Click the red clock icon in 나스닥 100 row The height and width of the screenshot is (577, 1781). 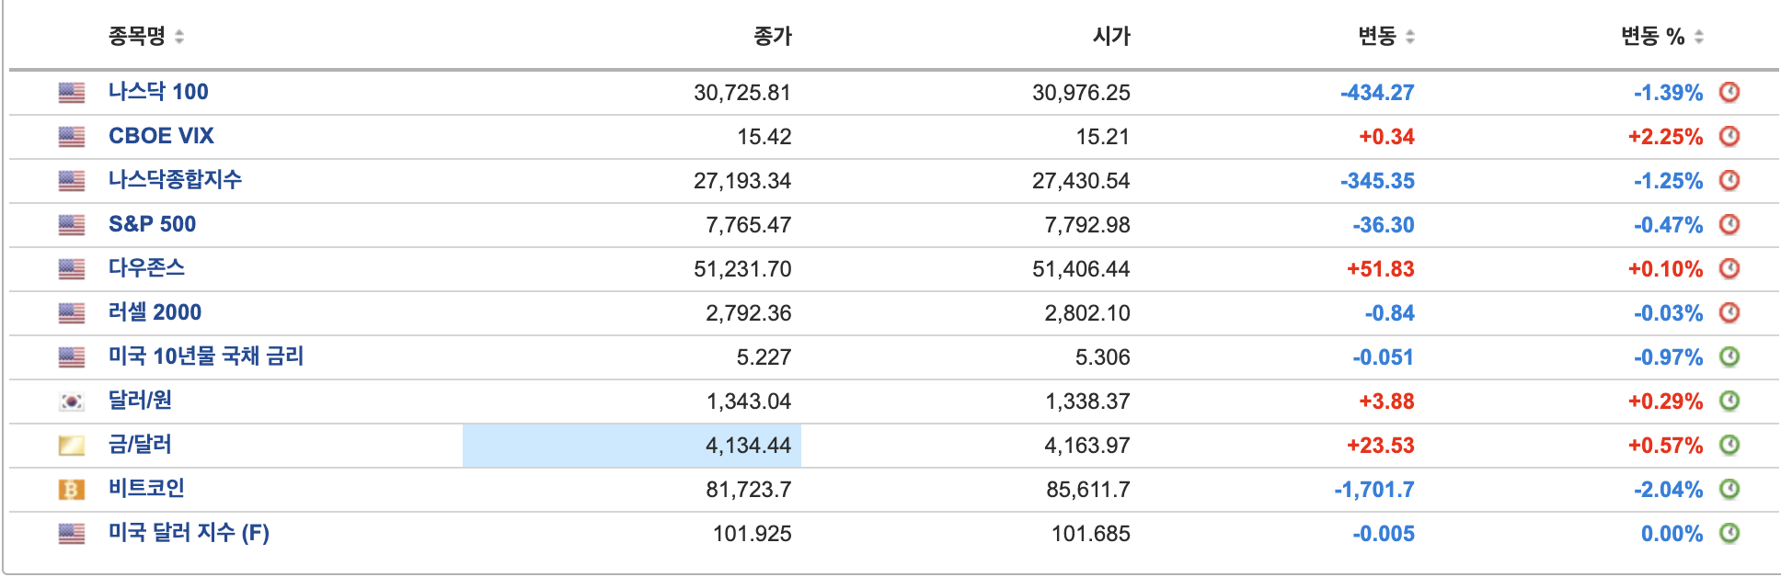[1729, 92]
